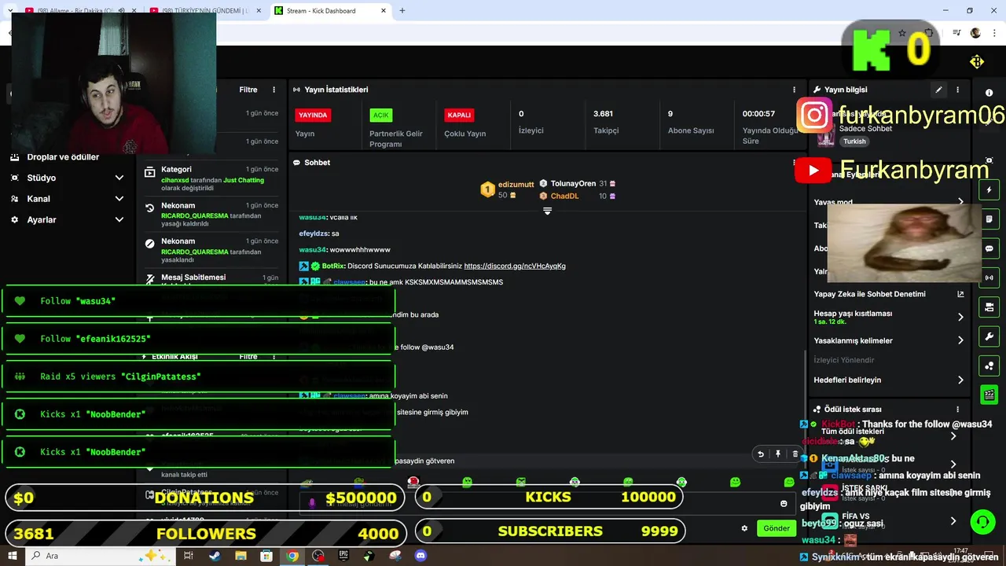Click the undo icon on chat message

pos(760,454)
